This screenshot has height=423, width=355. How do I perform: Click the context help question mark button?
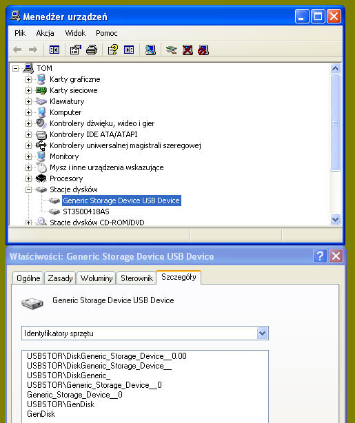(320, 256)
